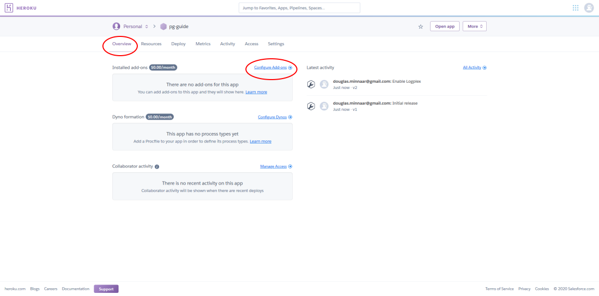The width and height of the screenshot is (599, 296).
Task: Click the Open app button
Action: 445,27
